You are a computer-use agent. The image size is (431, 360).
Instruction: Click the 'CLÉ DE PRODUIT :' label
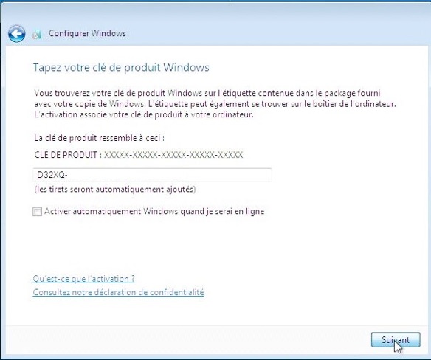coord(68,155)
